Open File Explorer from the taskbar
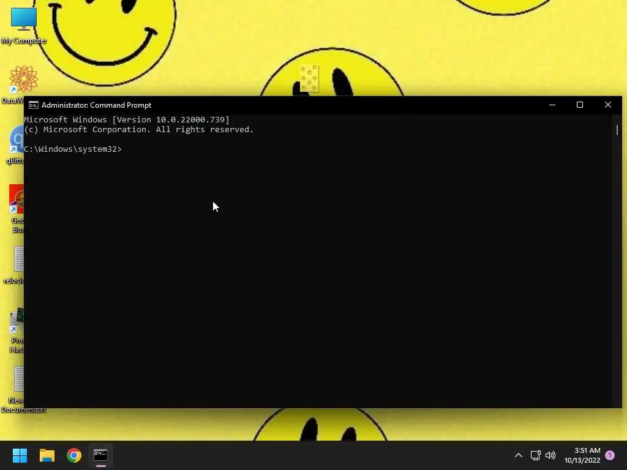Viewport: 627px width, 470px height. (47, 455)
